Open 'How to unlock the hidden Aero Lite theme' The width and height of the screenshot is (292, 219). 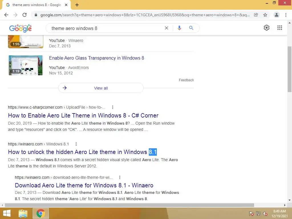point(82,152)
